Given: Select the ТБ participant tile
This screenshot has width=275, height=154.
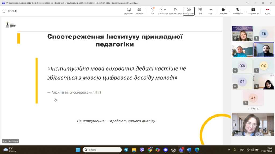Looking at the screenshot, I should coord(263,34).
